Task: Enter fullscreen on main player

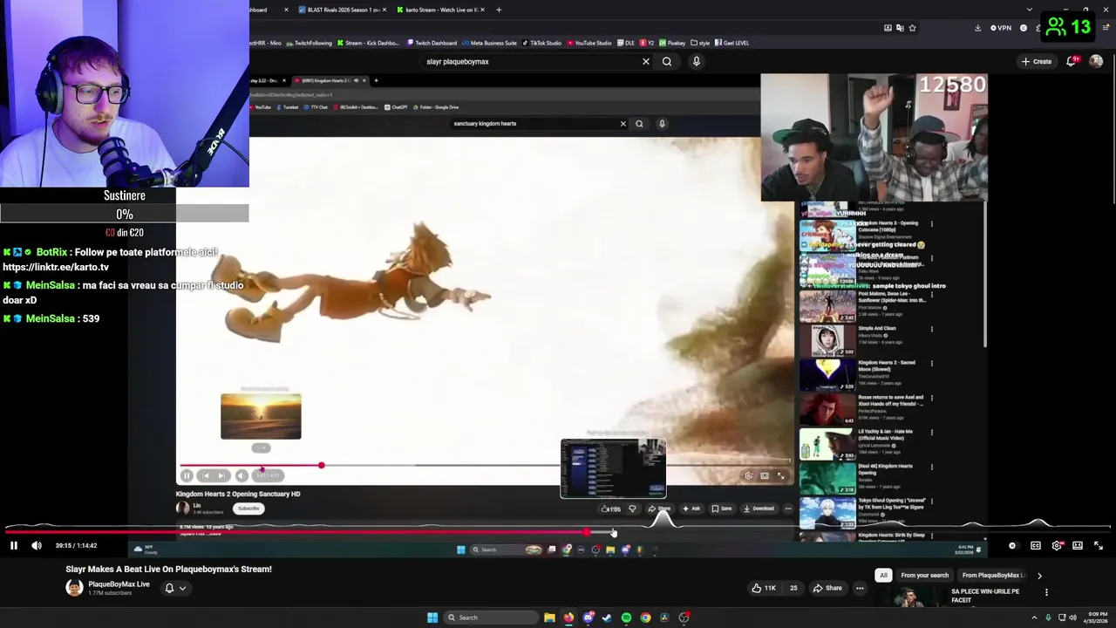Action: coord(1099,546)
